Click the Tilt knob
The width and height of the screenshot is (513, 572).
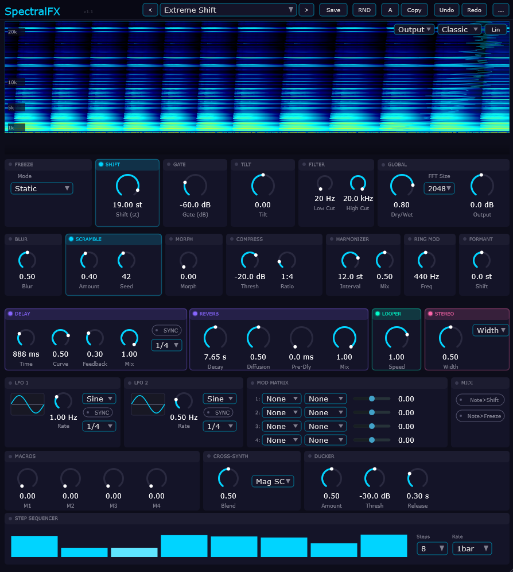263,186
